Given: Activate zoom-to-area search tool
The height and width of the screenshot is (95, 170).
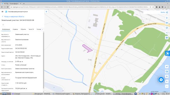Looking at the screenshot, I should point(167,77).
